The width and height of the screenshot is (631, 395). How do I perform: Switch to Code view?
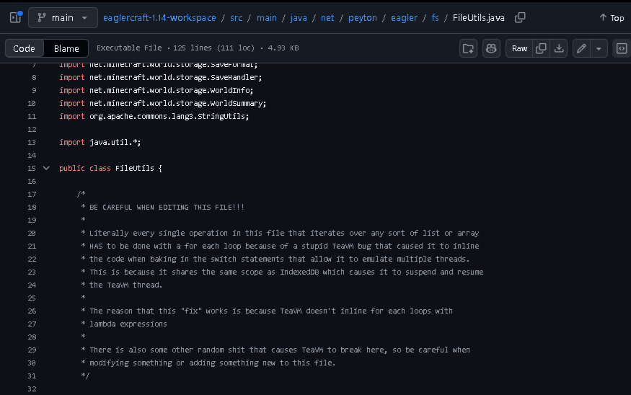click(24, 49)
